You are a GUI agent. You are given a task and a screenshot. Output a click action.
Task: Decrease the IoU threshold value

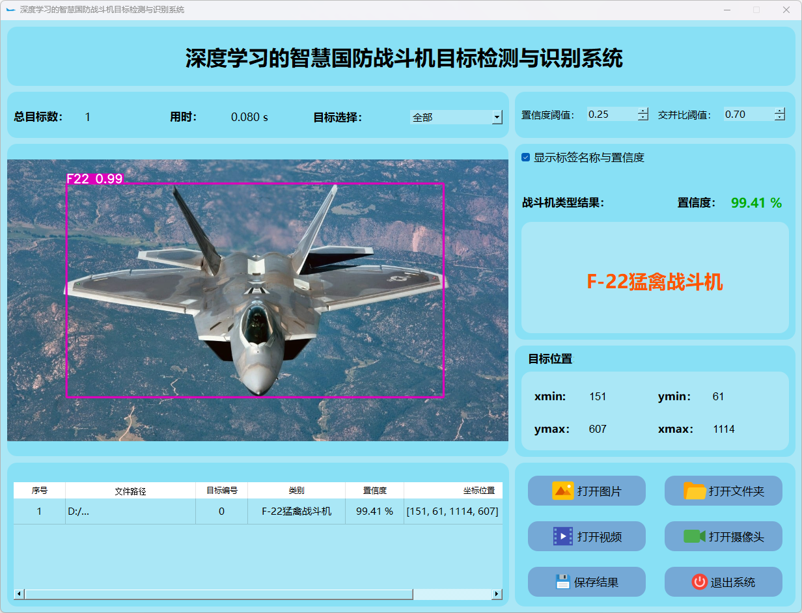(x=780, y=118)
